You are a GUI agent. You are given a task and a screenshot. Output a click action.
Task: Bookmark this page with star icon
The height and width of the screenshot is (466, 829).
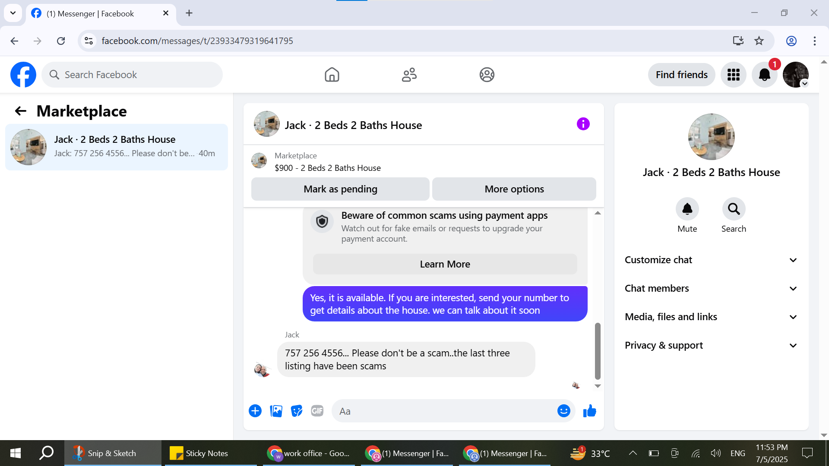[x=759, y=41]
